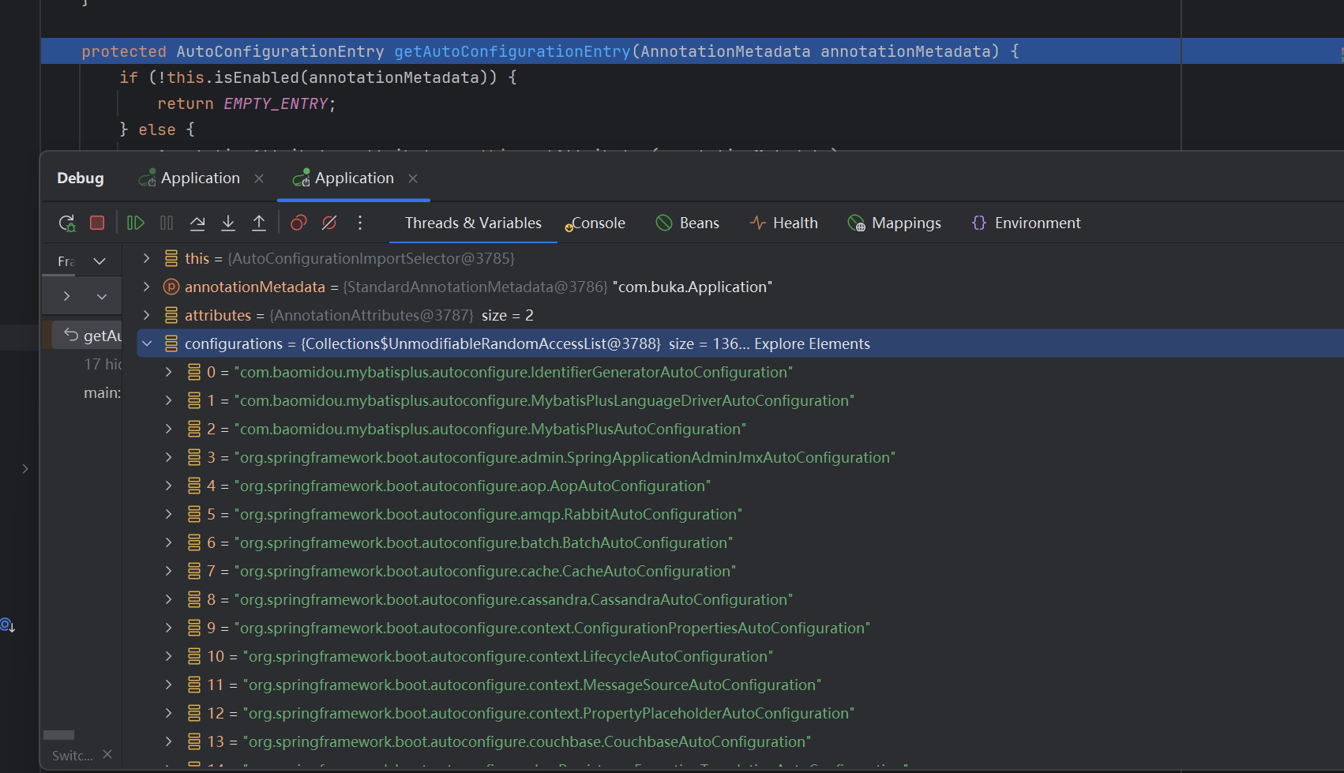Open the frames dropdown chevron
The height and width of the screenshot is (773, 1344).
click(x=99, y=261)
